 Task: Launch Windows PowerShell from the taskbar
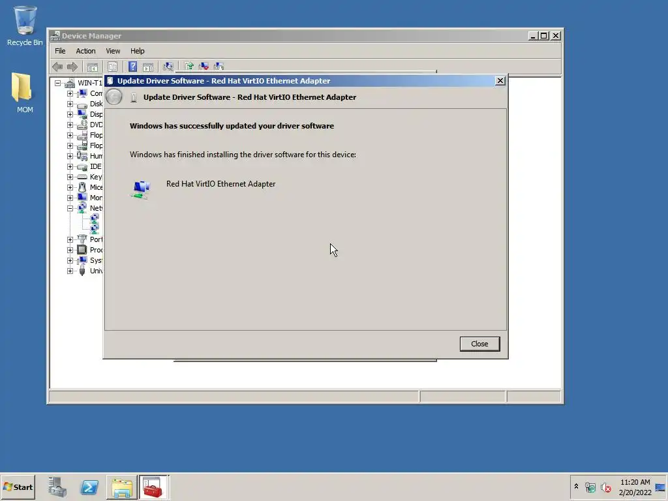(89, 487)
